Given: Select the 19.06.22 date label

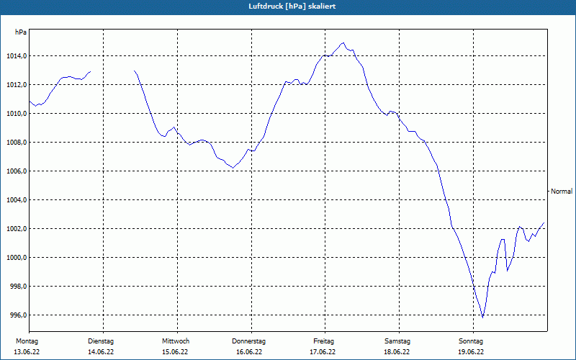Looking at the screenshot, I should click(471, 352).
